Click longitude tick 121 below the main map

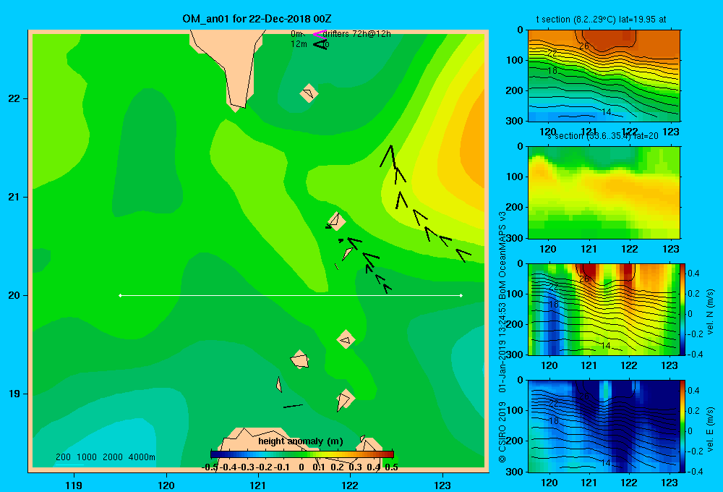tap(258, 485)
